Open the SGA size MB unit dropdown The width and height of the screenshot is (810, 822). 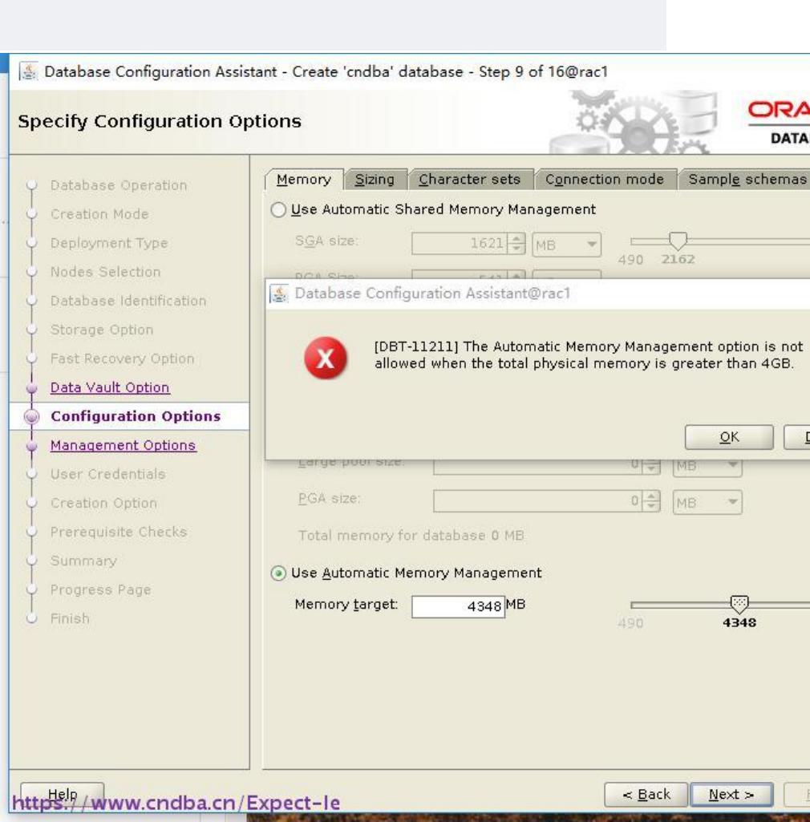click(566, 245)
